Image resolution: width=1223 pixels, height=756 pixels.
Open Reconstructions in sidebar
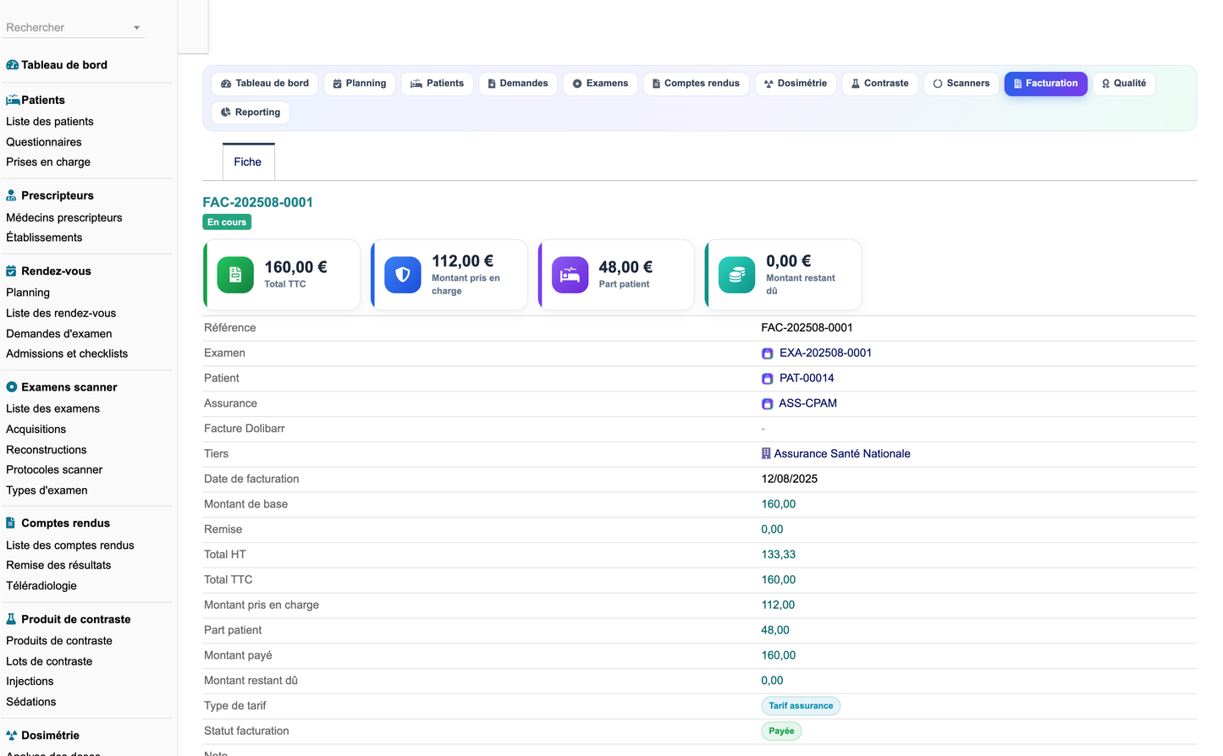click(x=47, y=450)
